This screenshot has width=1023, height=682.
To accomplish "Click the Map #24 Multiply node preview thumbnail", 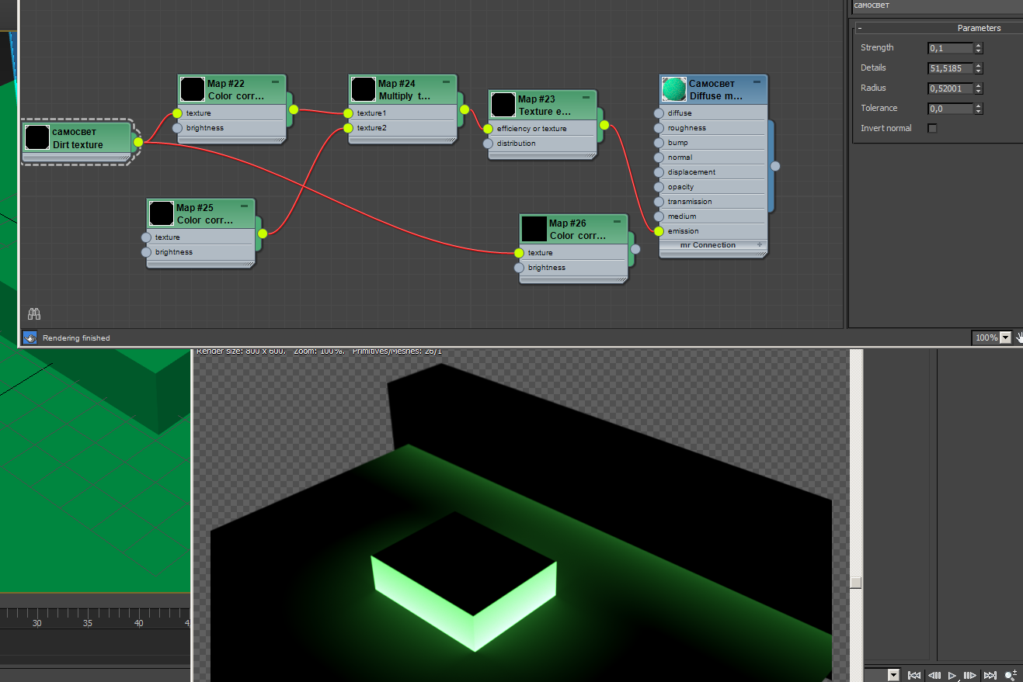I will click(364, 89).
